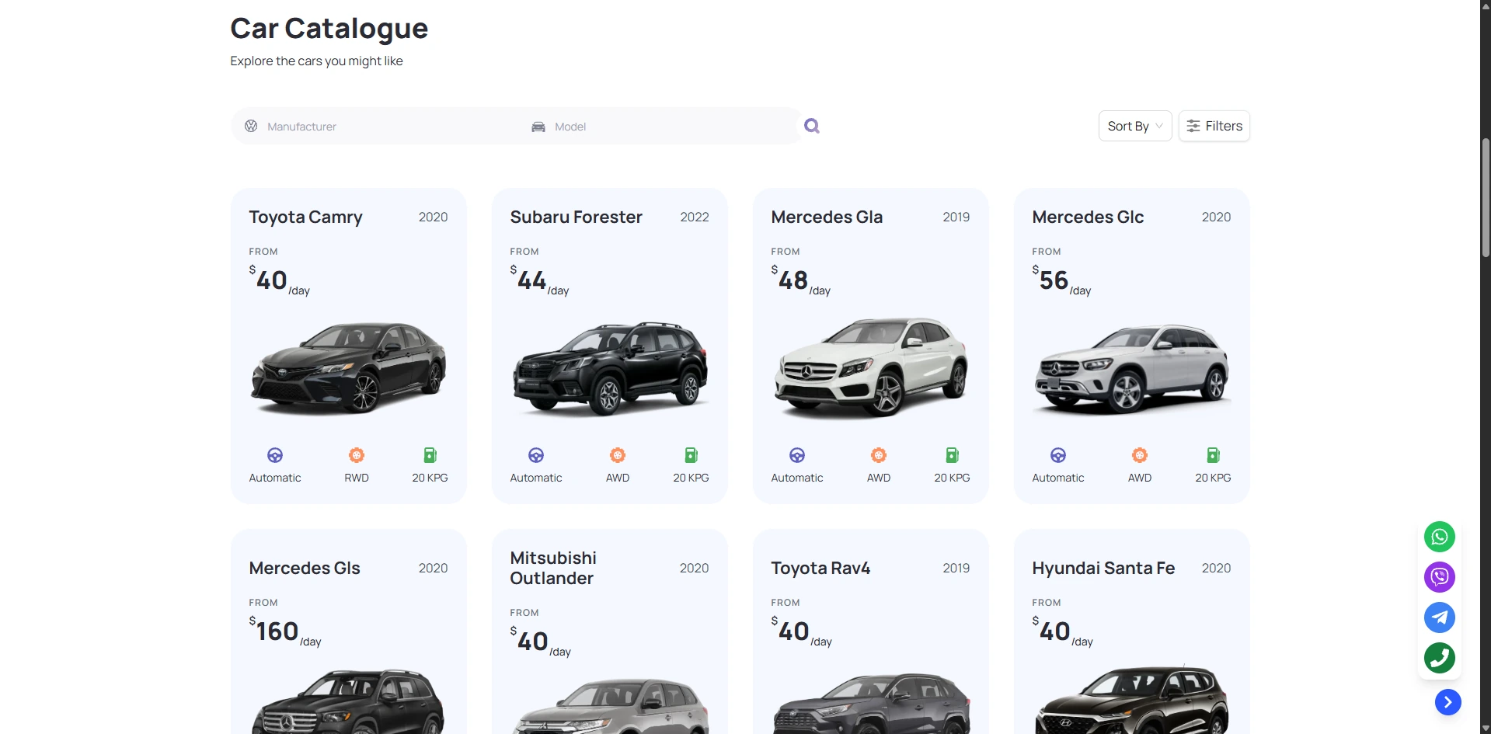
Task: Focus the Manufacturer search field
Action: tap(373, 126)
